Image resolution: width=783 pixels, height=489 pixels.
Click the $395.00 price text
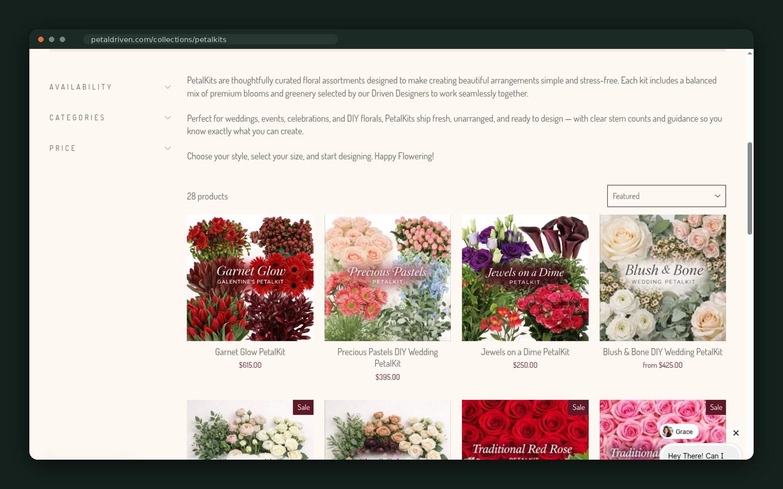click(388, 377)
